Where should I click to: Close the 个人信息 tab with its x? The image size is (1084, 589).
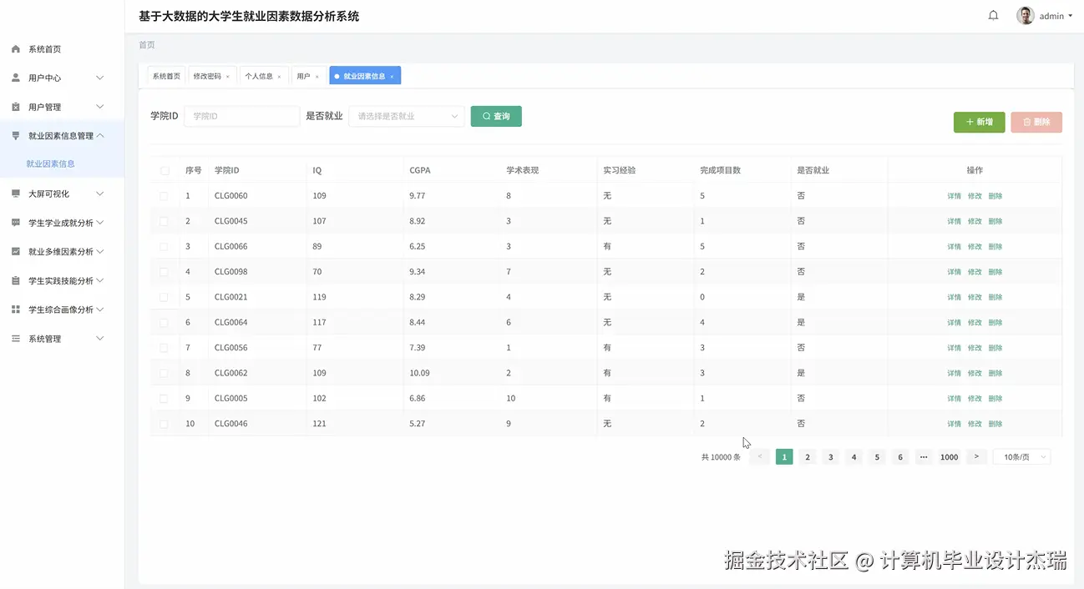(x=279, y=77)
